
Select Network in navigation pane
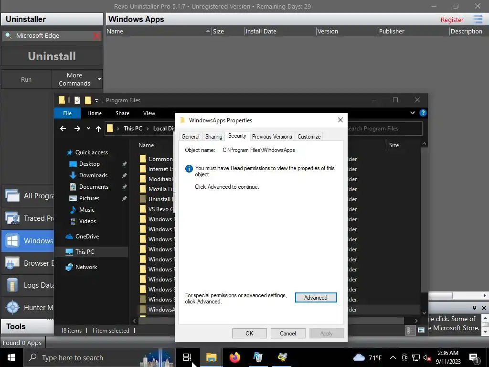pyautogui.click(x=86, y=267)
